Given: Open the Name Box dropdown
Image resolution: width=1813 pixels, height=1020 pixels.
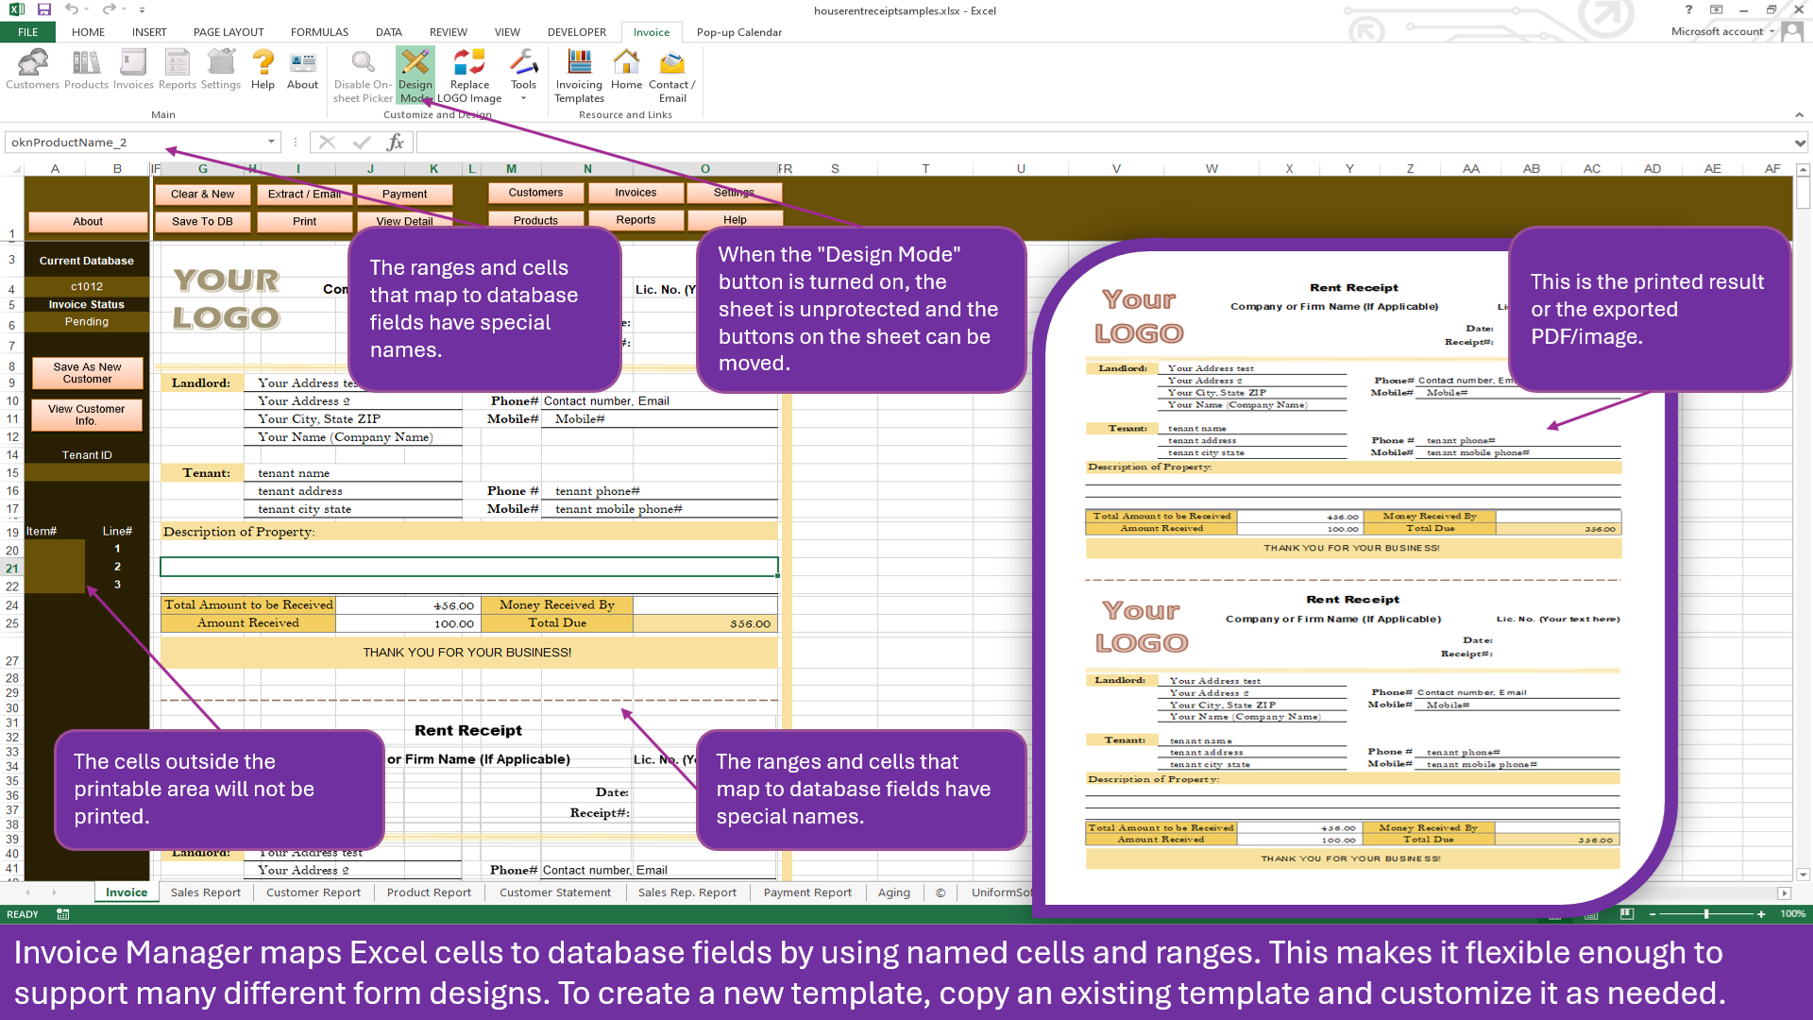Looking at the screenshot, I should [x=271, y=142].
